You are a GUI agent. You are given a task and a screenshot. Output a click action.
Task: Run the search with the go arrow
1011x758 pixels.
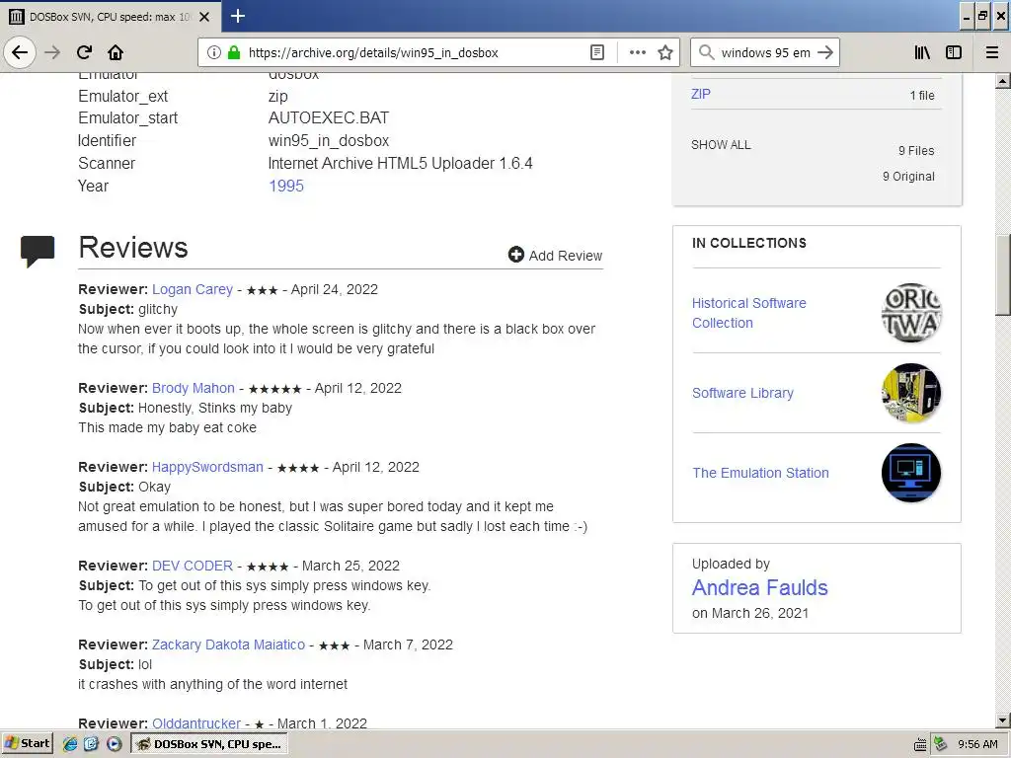click(825, 52)
